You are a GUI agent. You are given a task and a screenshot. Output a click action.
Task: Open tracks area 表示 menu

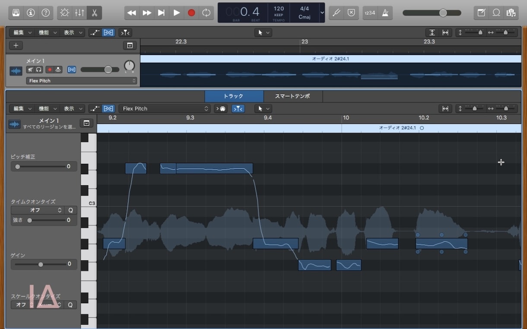pyautogui.click(x=73, y=32)
